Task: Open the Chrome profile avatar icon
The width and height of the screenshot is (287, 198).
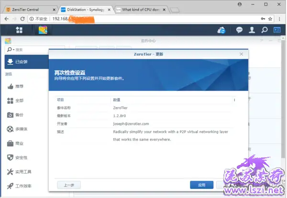Action: [240, 4]
